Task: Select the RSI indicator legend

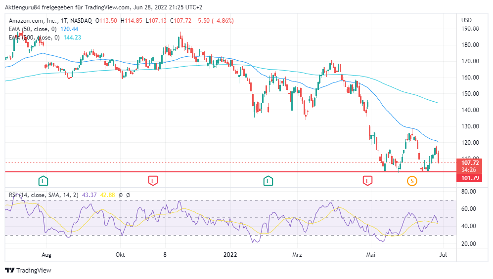Action: (x=44, y=195)
